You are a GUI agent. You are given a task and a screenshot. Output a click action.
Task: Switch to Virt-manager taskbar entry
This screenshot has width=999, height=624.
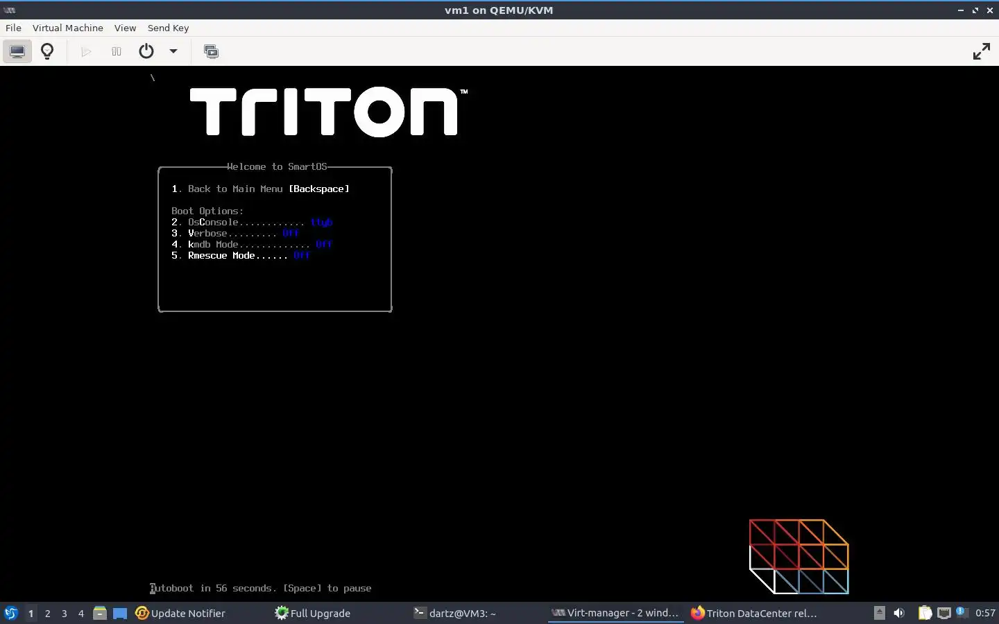(x=615, y=613)
